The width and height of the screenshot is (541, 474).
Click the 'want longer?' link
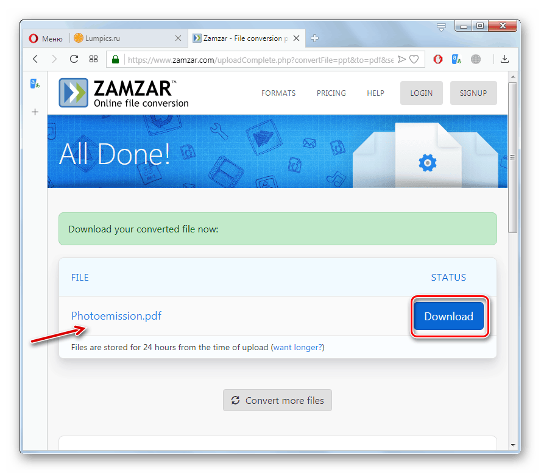click(x=297, y=347)
